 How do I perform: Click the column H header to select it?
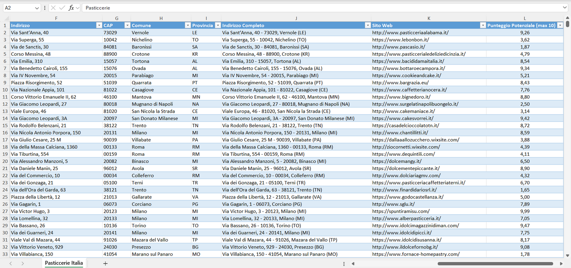tap(161, 18)
